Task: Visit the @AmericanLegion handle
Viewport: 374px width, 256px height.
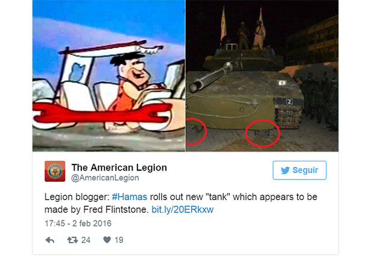Action: 105,178
